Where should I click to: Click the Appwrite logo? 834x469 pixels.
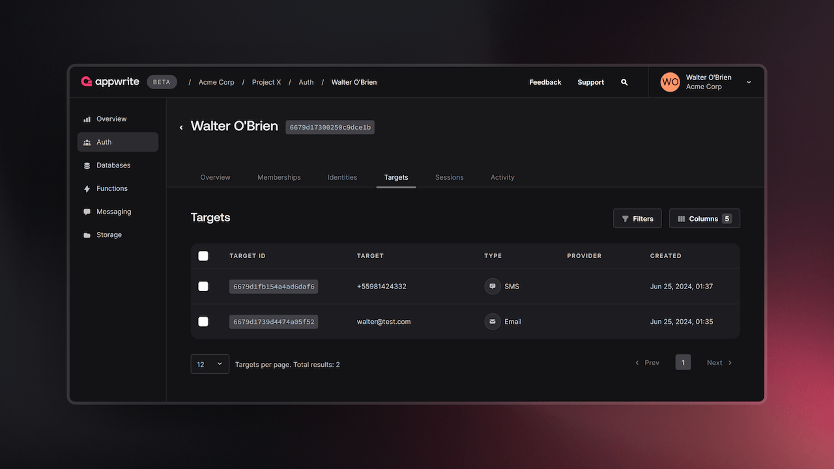(x=109, y=82)
